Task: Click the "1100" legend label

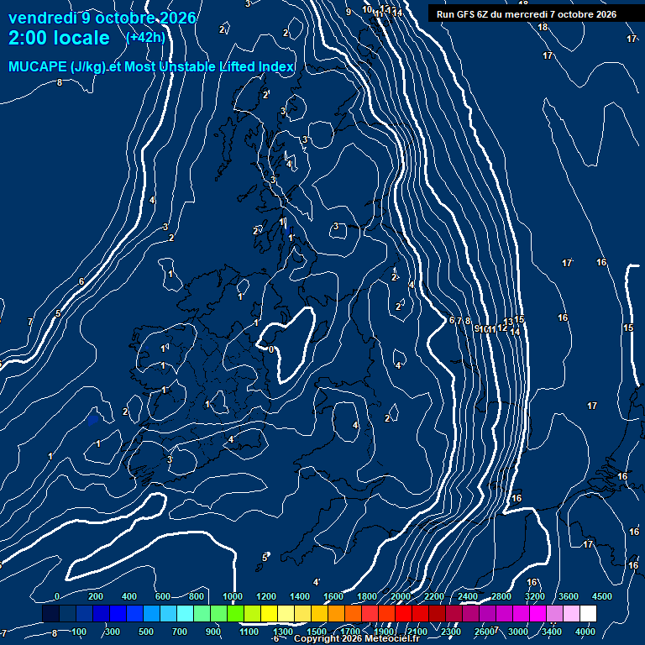Action: pos(249,632)
